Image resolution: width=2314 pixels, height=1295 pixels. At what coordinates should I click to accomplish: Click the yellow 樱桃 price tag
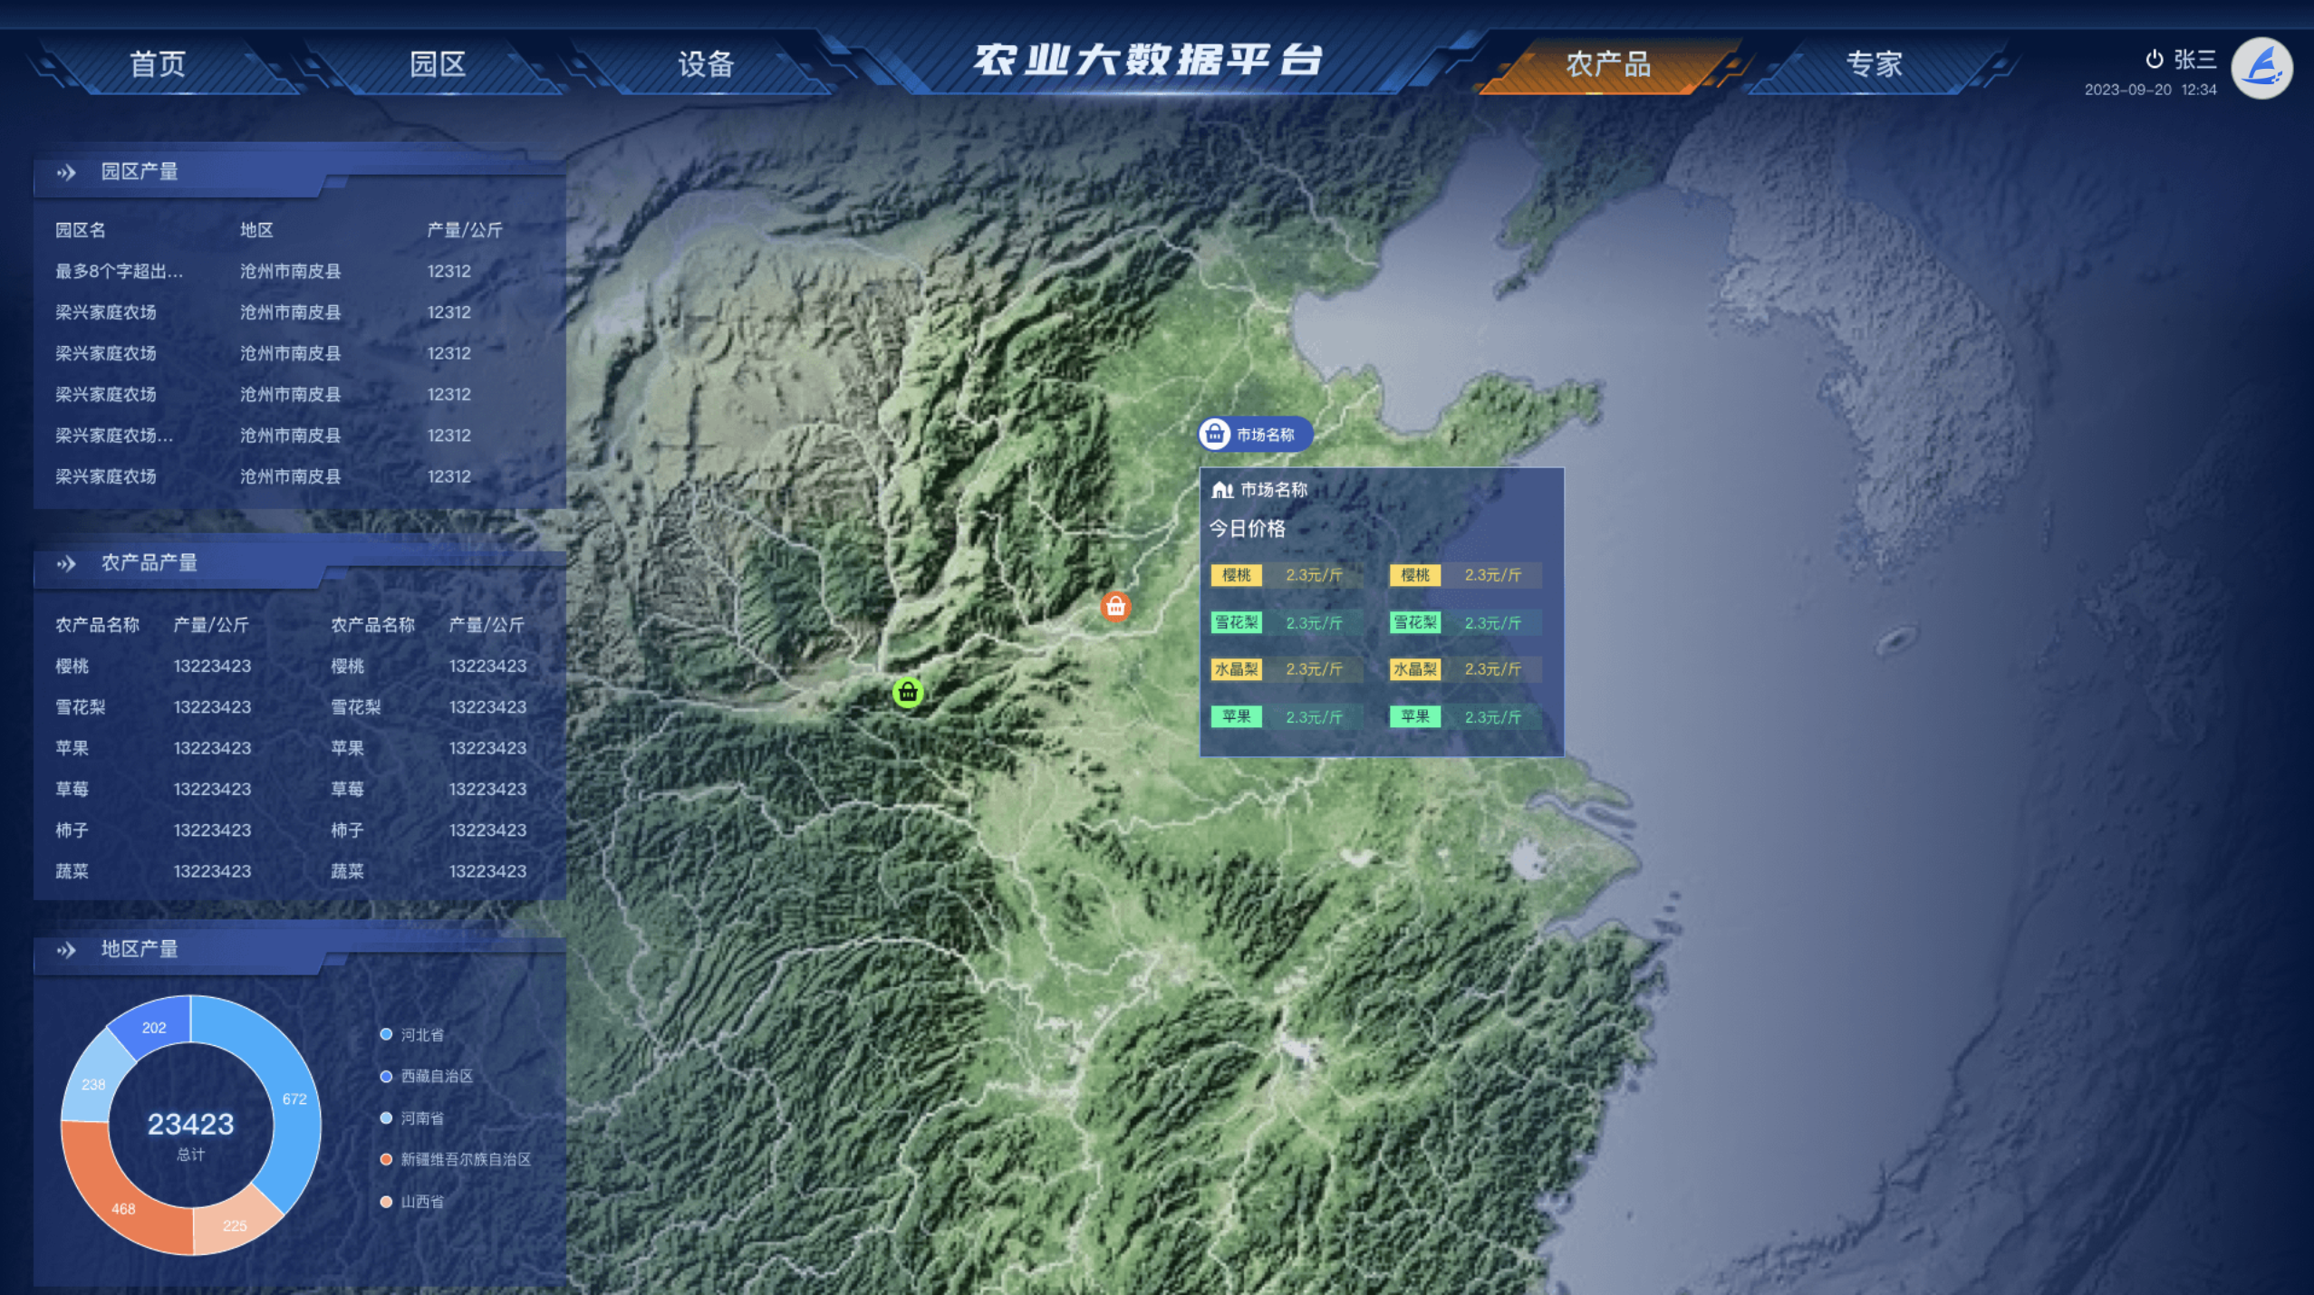1236,575
